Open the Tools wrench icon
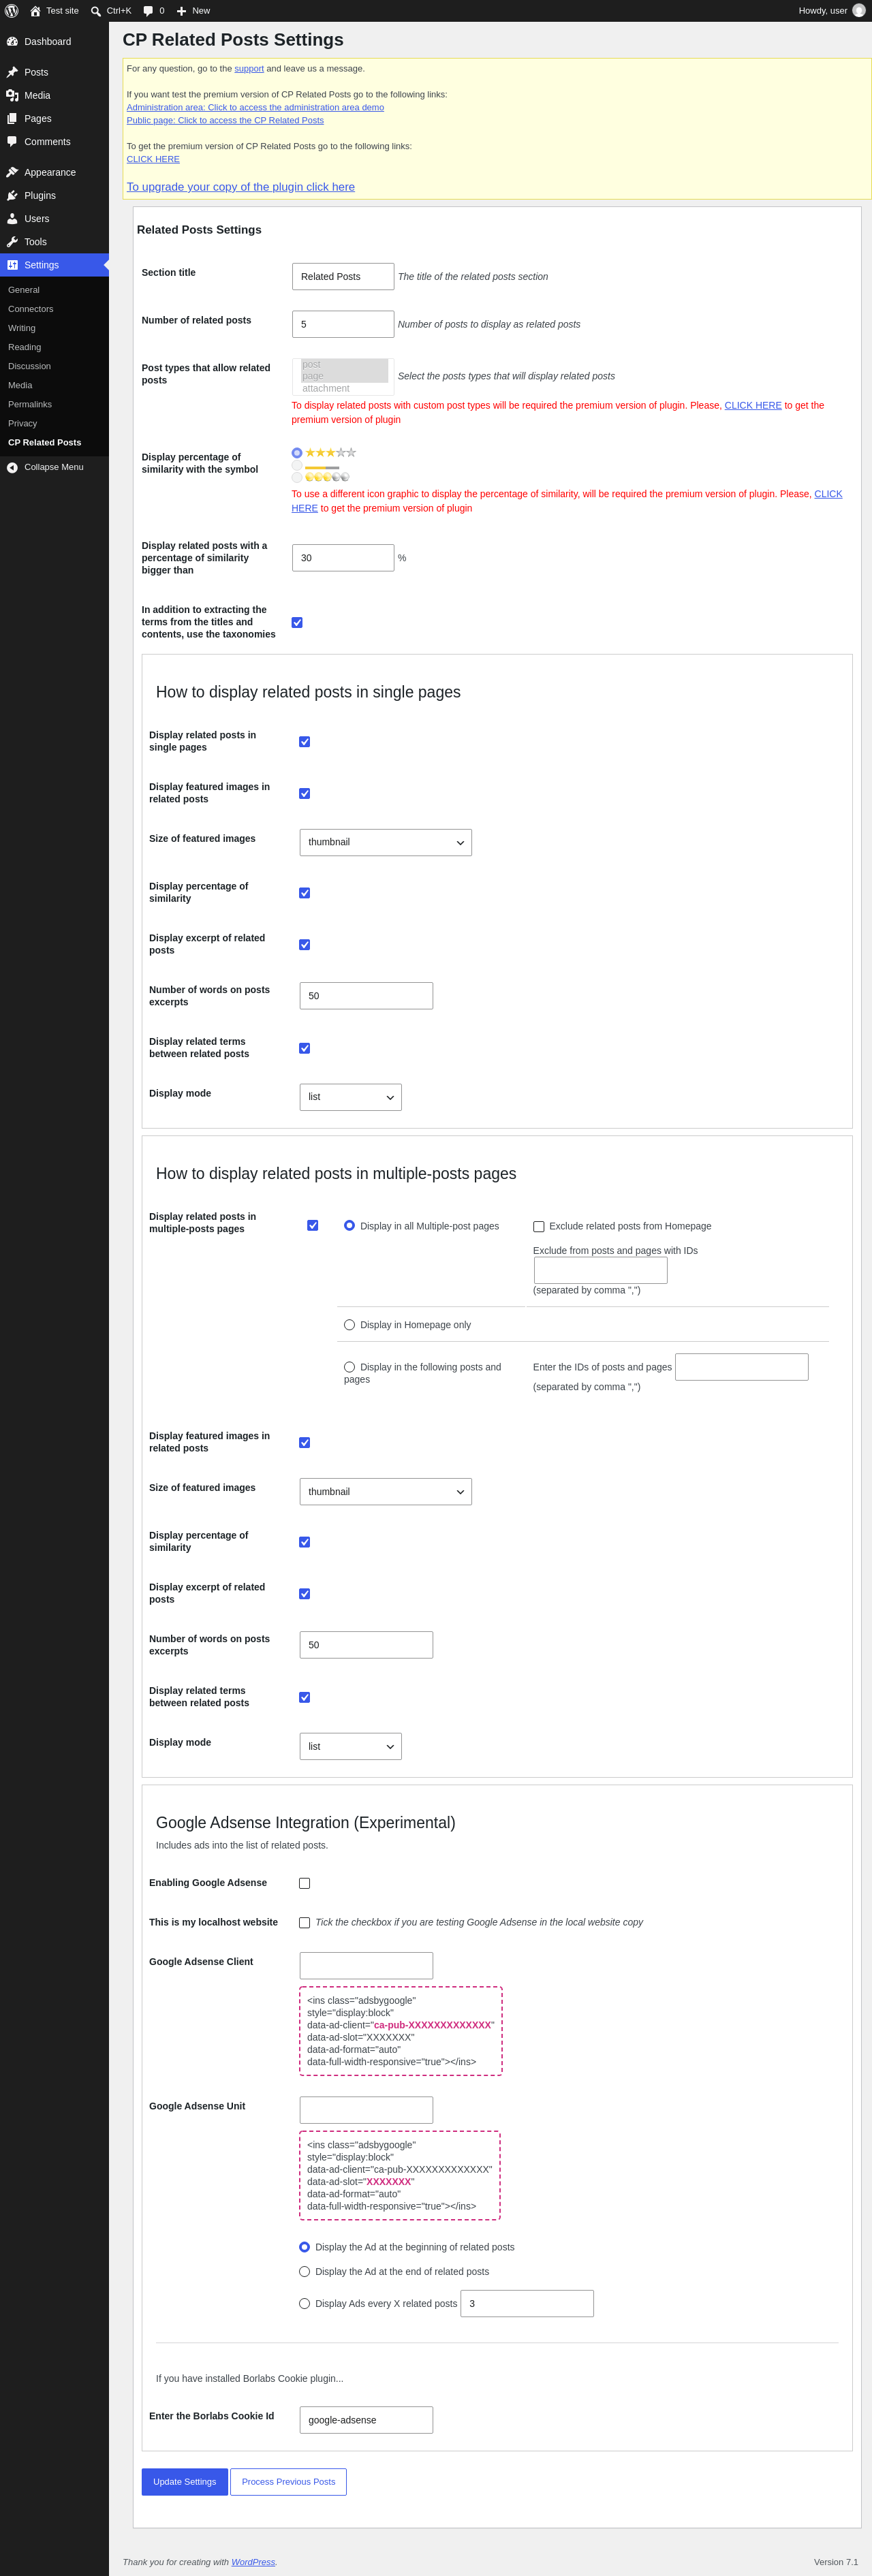The height and width of the screenshot is (2576, 872). coord(12,242)
